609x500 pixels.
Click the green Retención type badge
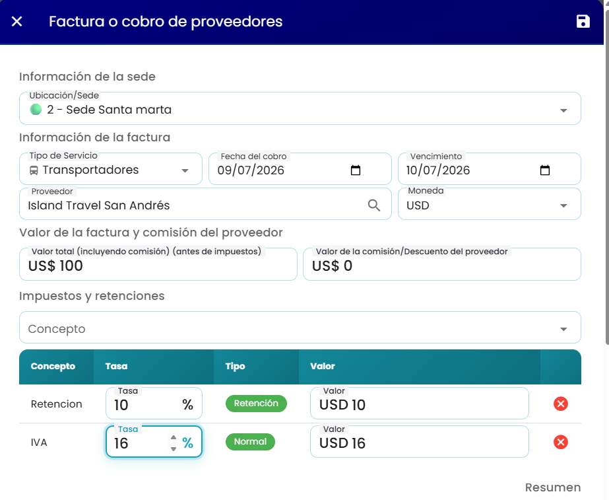(x=257, y=403)
